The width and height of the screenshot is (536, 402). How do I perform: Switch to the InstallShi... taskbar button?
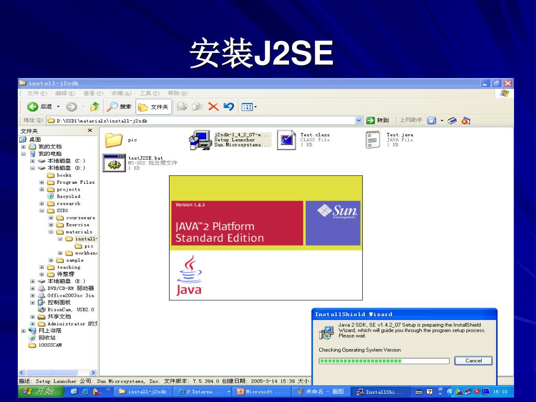click(x=381, y=392)
